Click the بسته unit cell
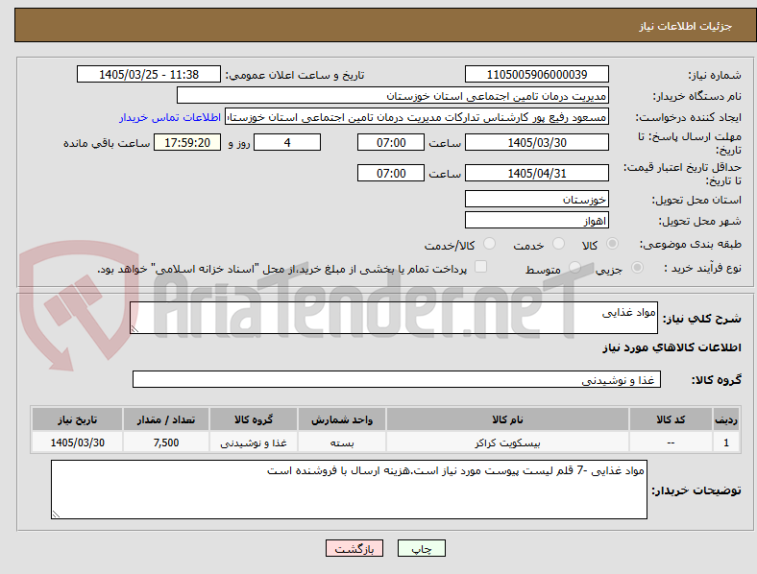The height and width of the screenshot is (574, 757). point(342,442)
